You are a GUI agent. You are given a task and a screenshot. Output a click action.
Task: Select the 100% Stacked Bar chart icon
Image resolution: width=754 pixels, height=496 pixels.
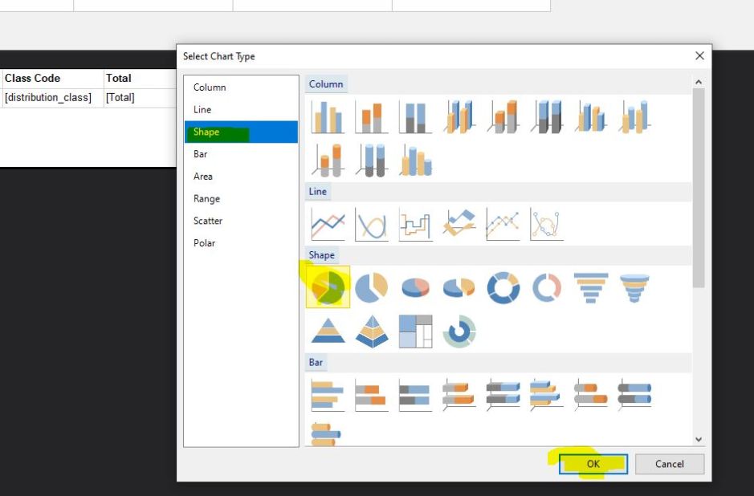point(415,395)
